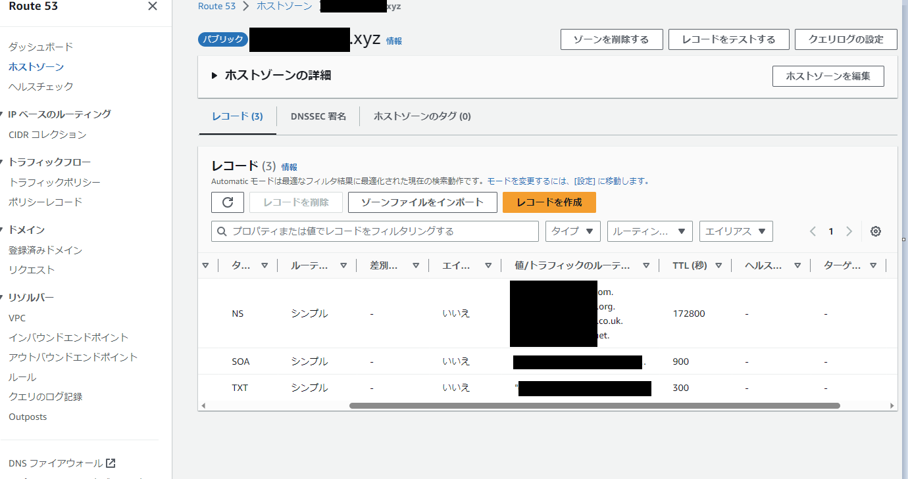
Task: Collapse the ドメイン section
Action: 3,230
